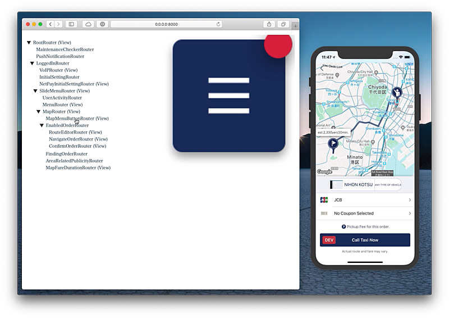This screenshot has height=318, width=449.
Task: Select UserActivityRouter row
Action: 62,98
